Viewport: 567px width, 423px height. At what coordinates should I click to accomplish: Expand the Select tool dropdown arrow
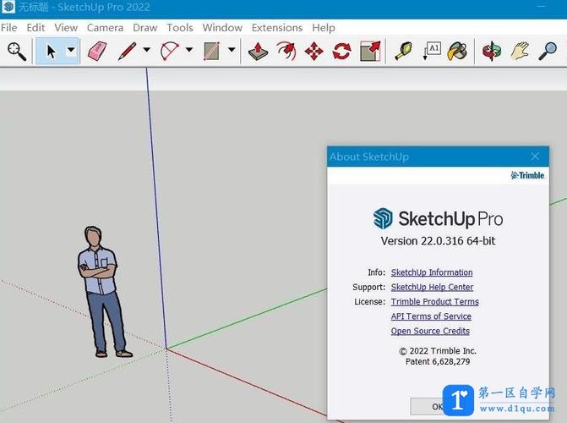pyautogui.click(x=71, y=50)
